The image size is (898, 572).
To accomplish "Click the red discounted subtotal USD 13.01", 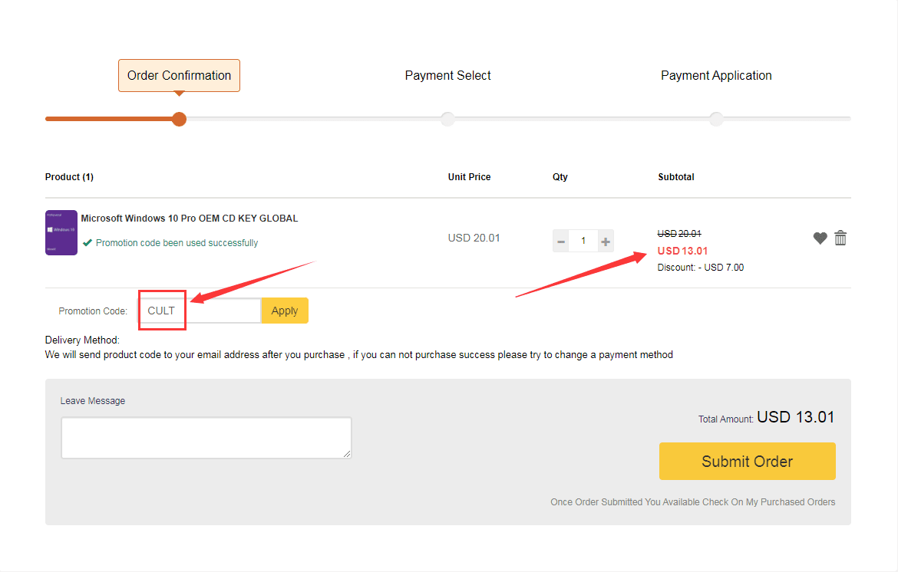I will point(682,251).
